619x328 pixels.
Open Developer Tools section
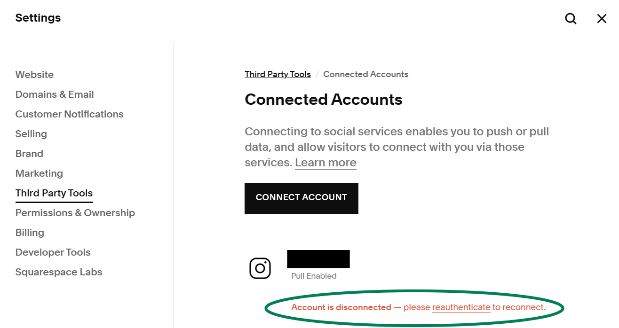click(x=53, y=252)
